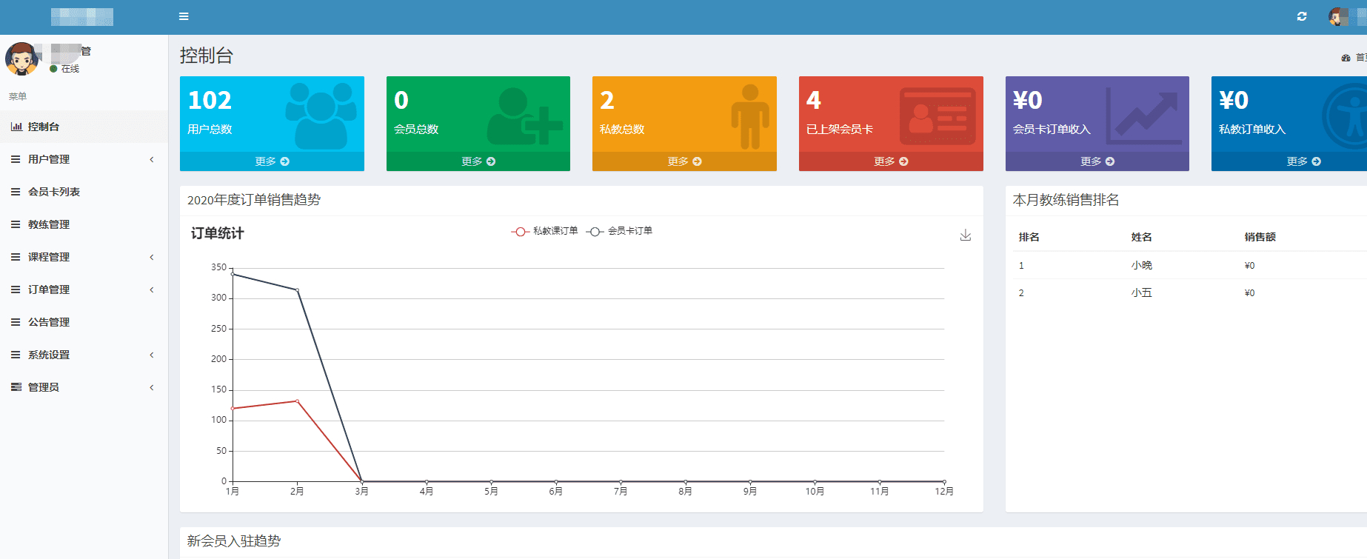Click the add-member icon on 会员总数 card

[524, 116]
